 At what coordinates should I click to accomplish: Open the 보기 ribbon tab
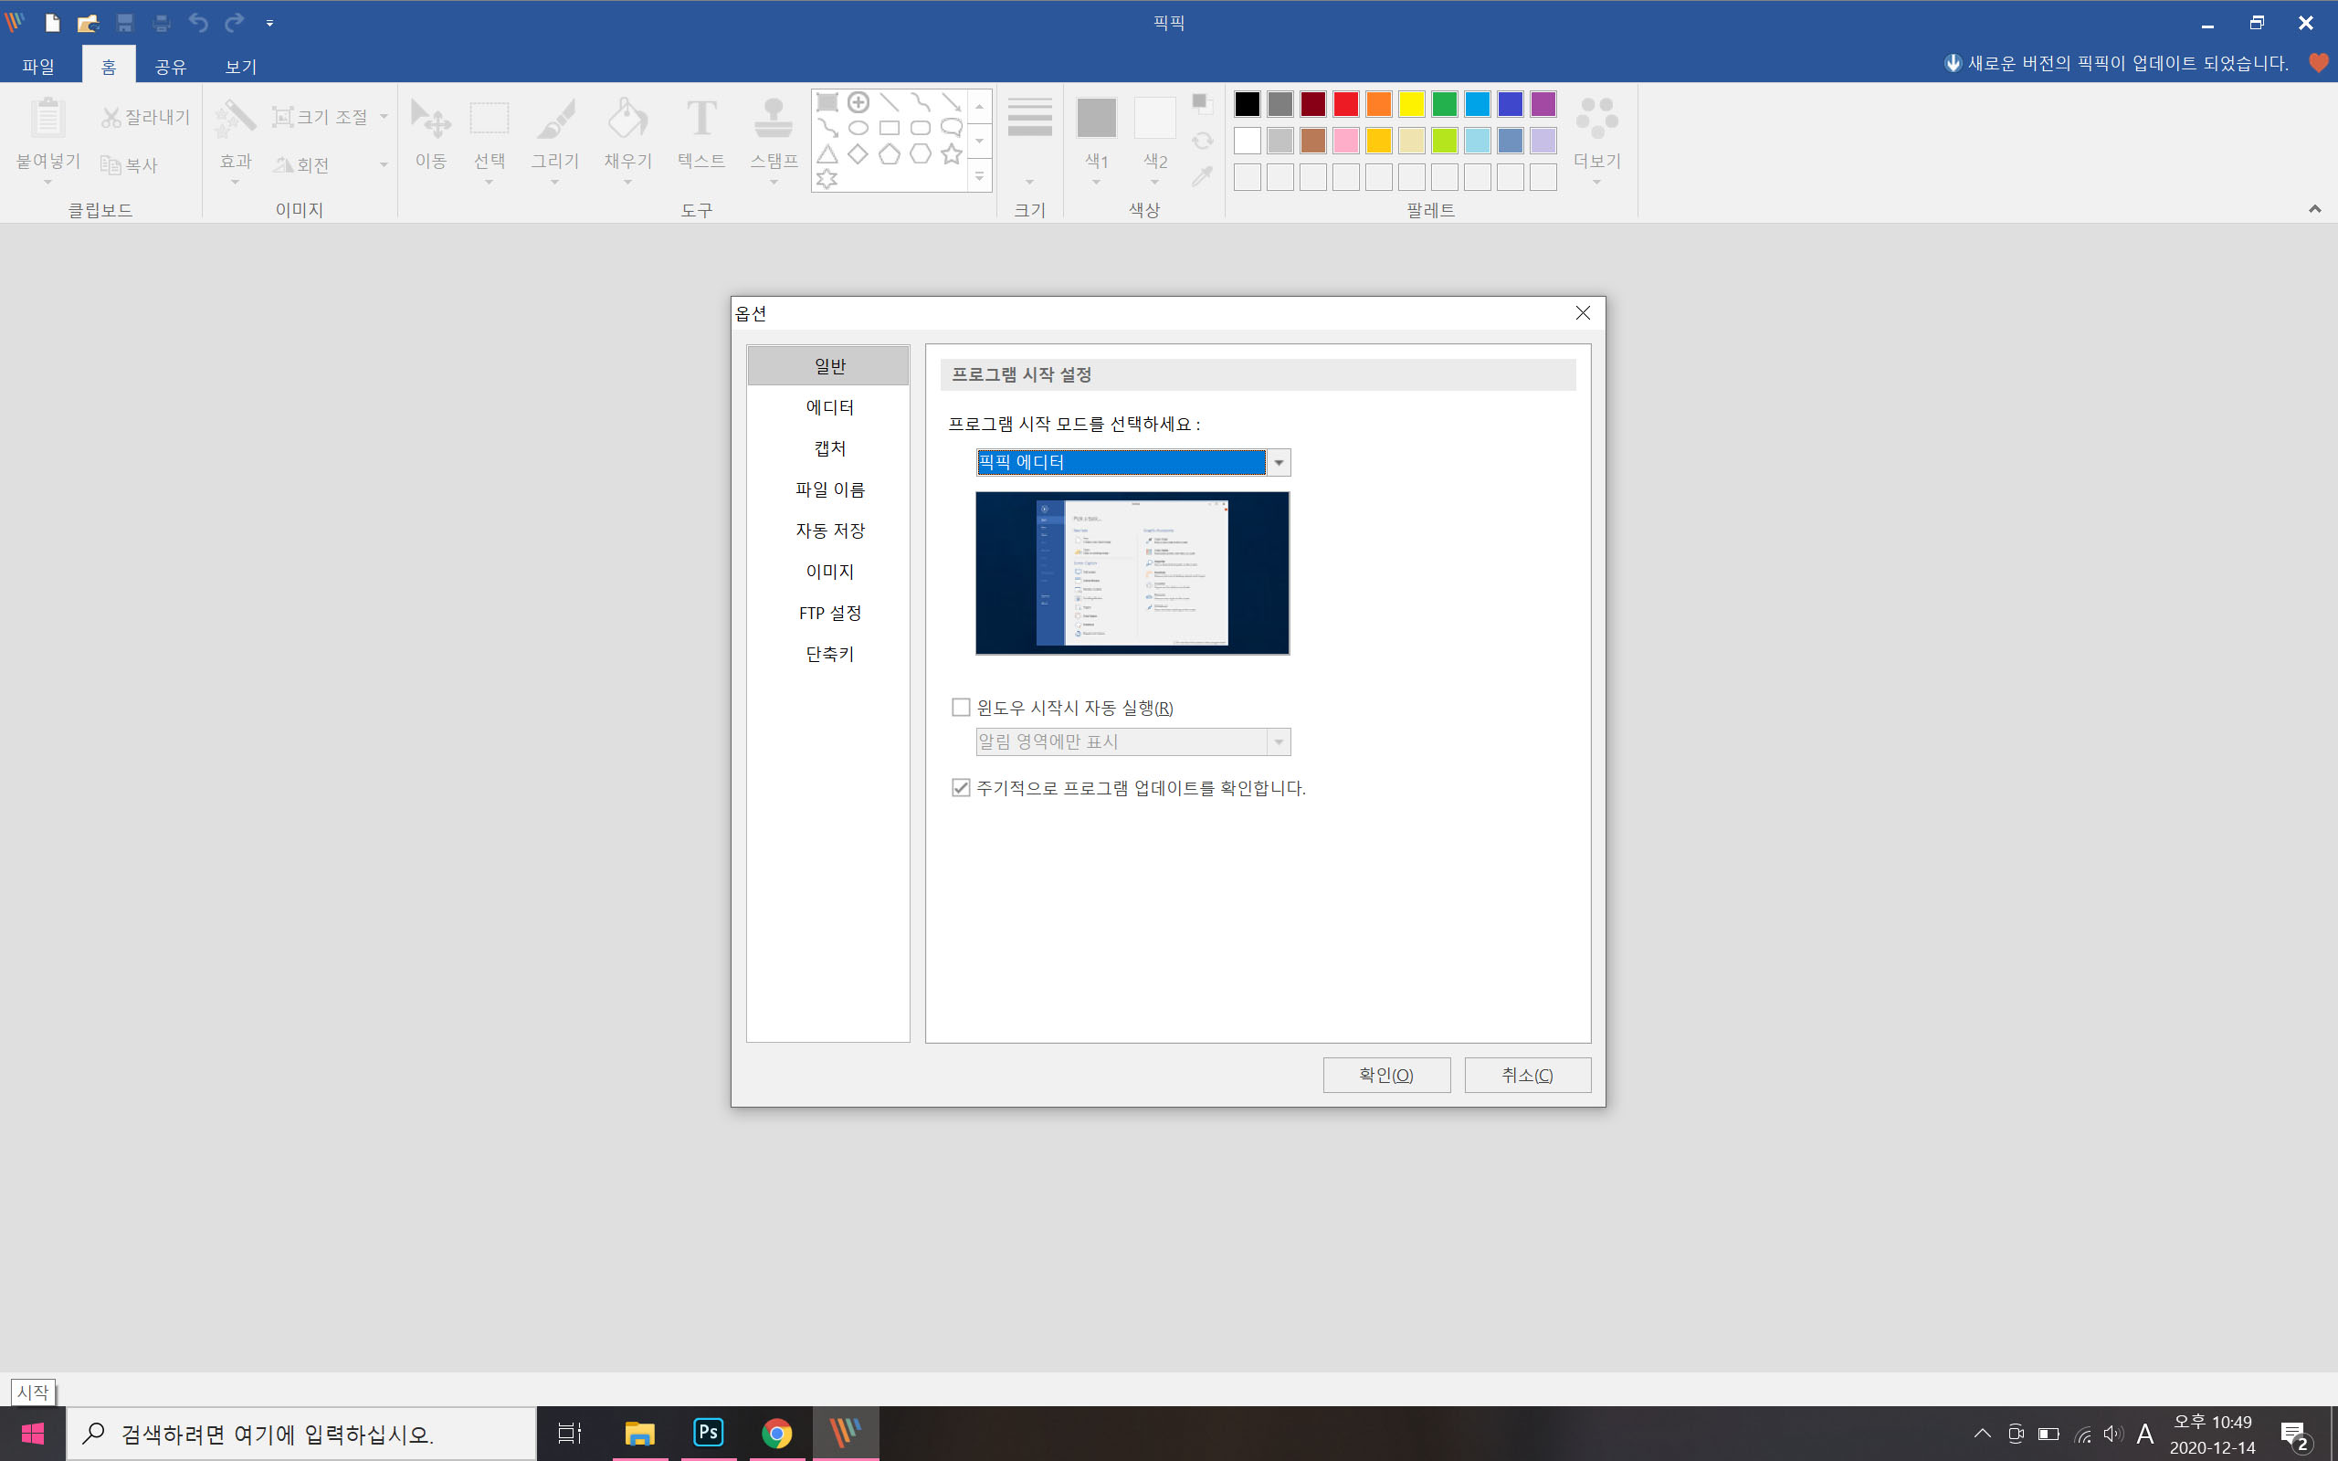[x=239, y=66]
